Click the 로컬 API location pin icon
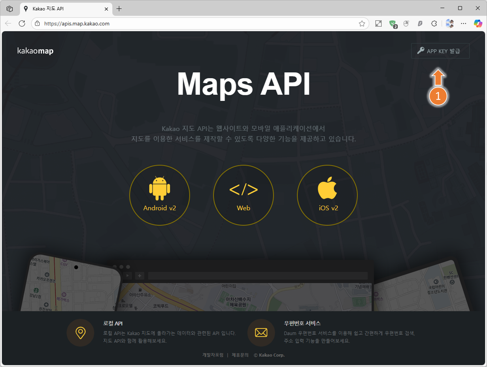 pos(80,333)
